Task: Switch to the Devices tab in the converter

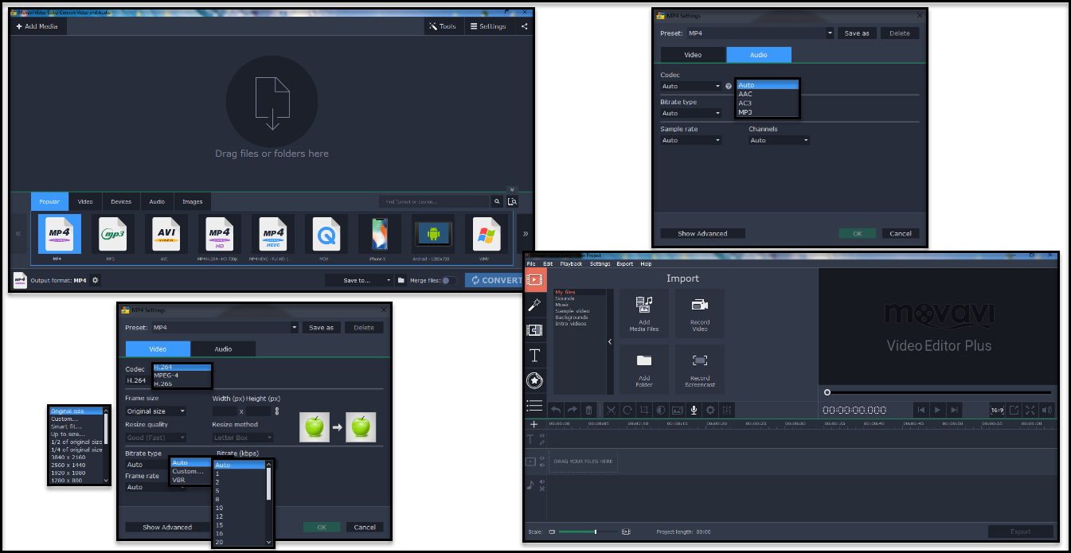Action: (121, 201)
